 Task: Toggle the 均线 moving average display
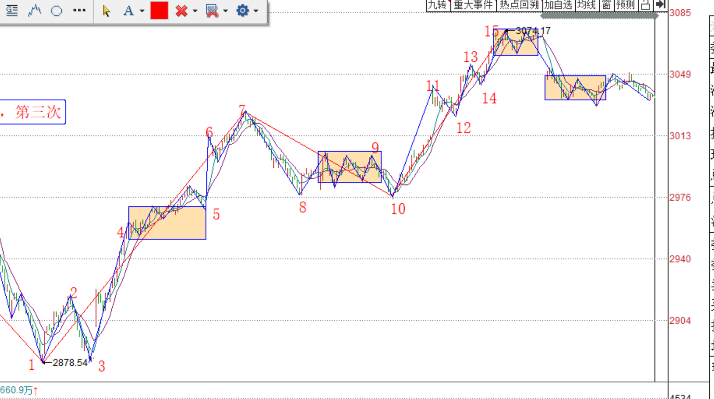(x=586, y=5)
